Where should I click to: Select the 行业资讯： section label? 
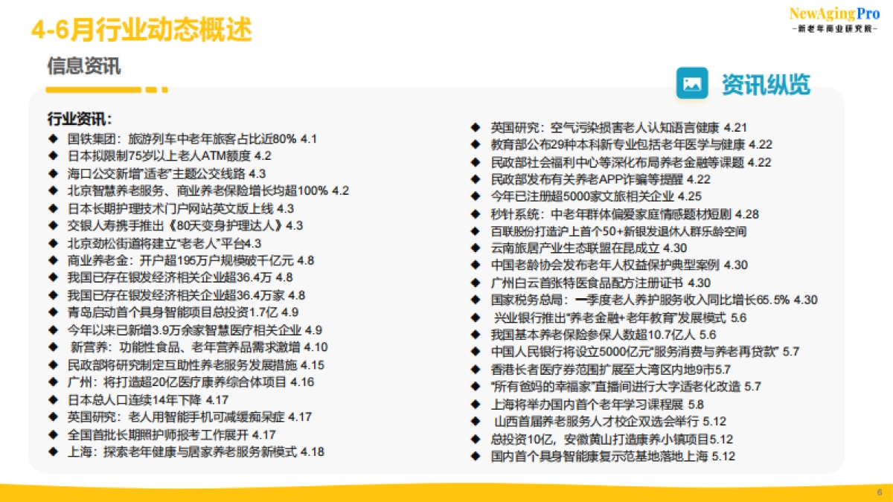click(80, 120)
